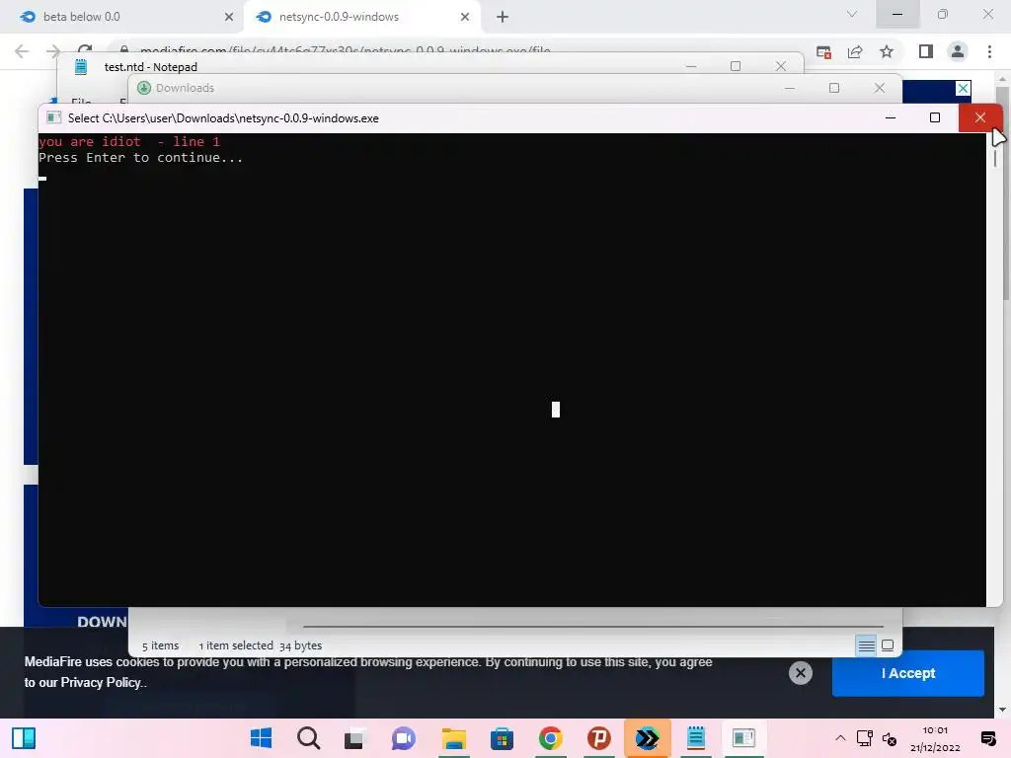
Task: Accept MediaFire cookies with 'I Accept'
Action: pos(908,673)
